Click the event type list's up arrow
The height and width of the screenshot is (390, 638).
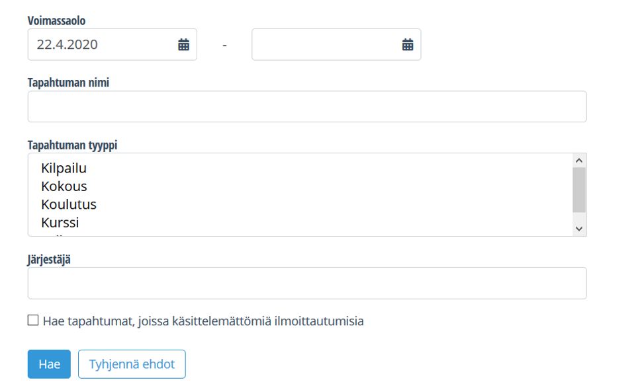(x=579, y=161)
